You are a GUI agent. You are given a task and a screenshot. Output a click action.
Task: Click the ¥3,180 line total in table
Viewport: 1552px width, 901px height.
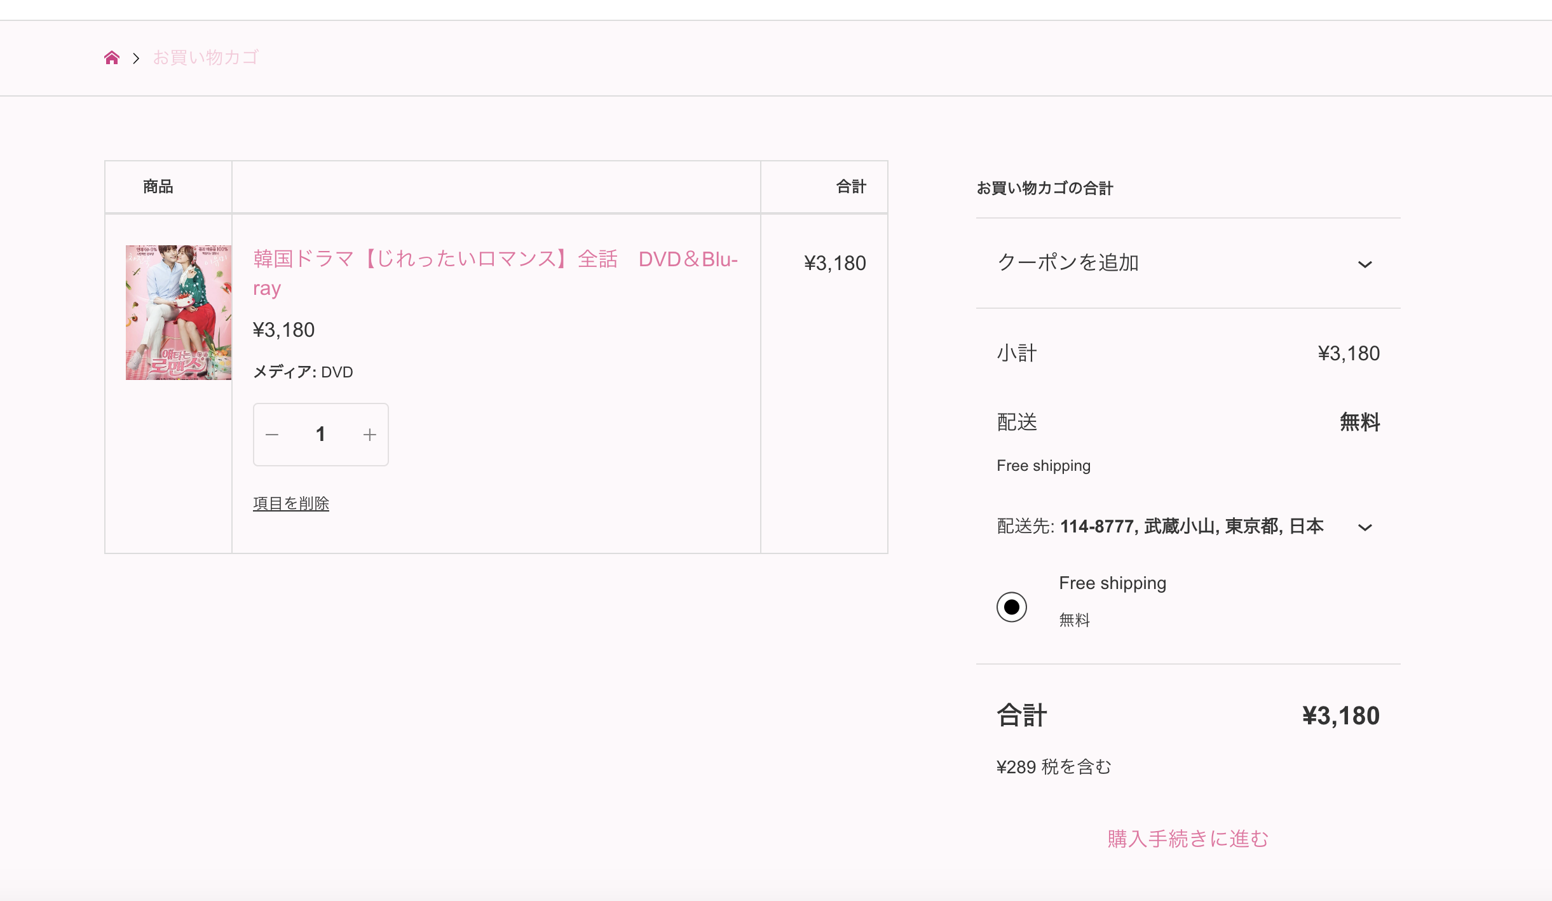pos(835,263)
